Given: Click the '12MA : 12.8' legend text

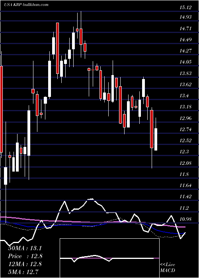Looking at the screenshot, I should 25,264.
